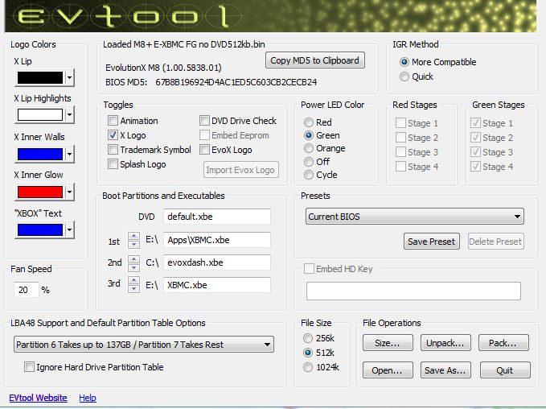Enable the Trademark Symbol checkbox

point(113,150)
